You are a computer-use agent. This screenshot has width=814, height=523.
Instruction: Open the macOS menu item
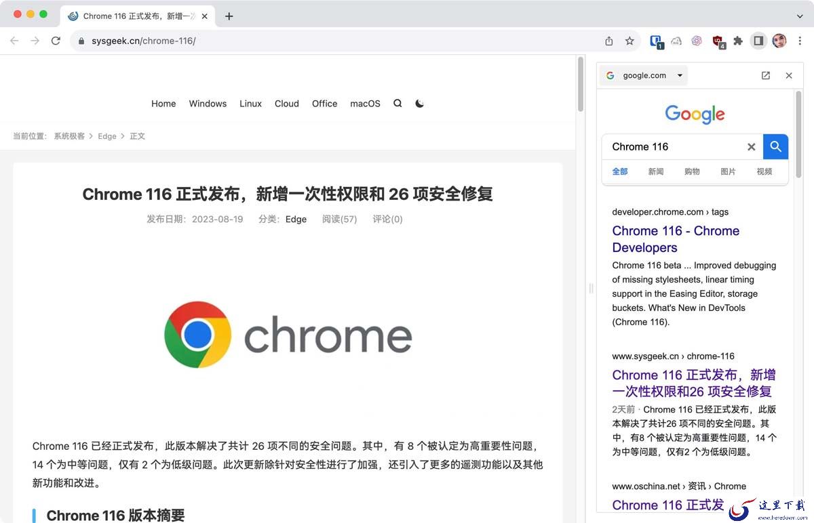tap(365, 104)
